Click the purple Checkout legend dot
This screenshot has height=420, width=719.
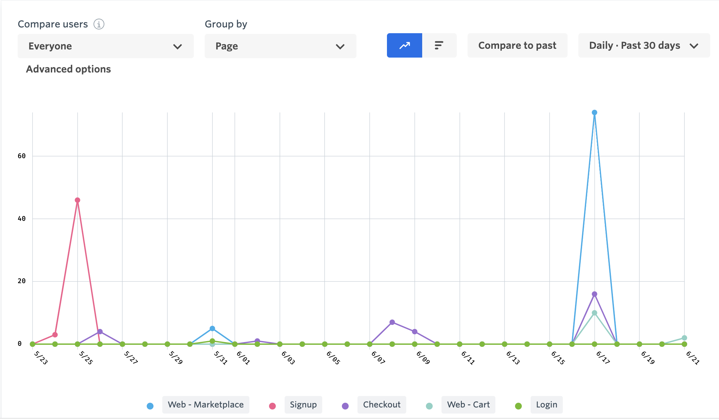point(345,406)
